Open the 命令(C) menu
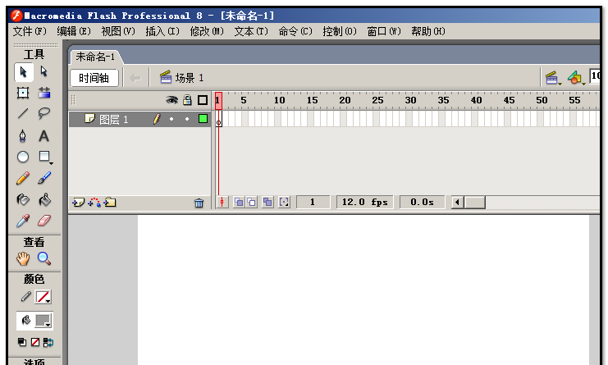This screenshot has height=365, width=608. point(295,31)
